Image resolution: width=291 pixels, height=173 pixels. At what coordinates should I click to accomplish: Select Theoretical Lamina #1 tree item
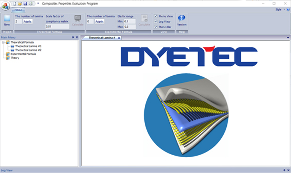(x=28, y=46)
